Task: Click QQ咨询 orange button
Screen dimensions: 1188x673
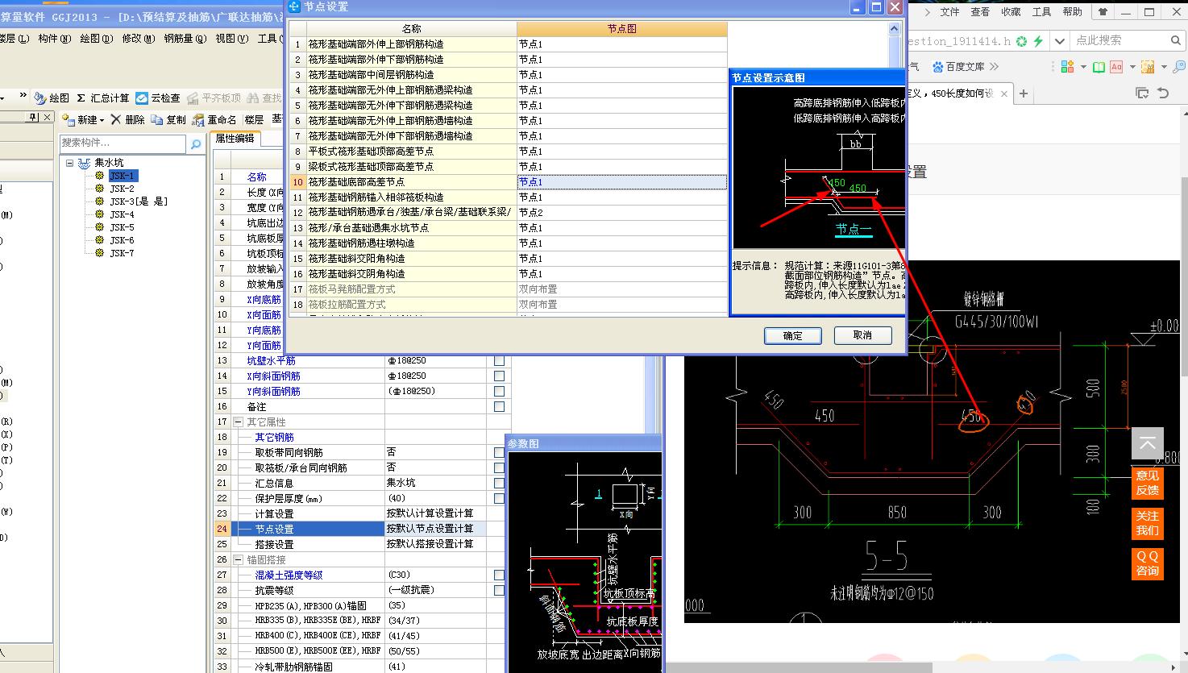Action: [1148, 563]
